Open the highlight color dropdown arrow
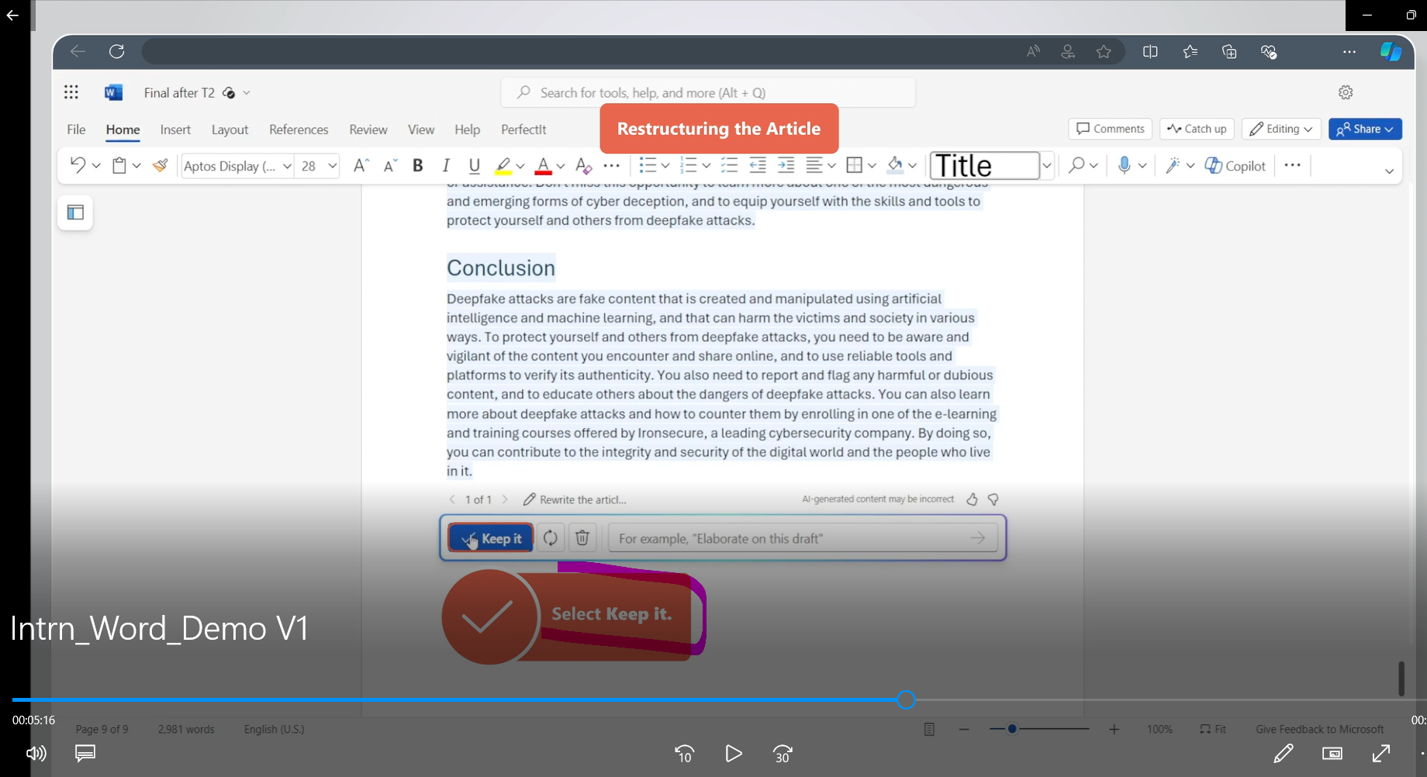The image size is (1427, 777). click(x=520, y=166)
